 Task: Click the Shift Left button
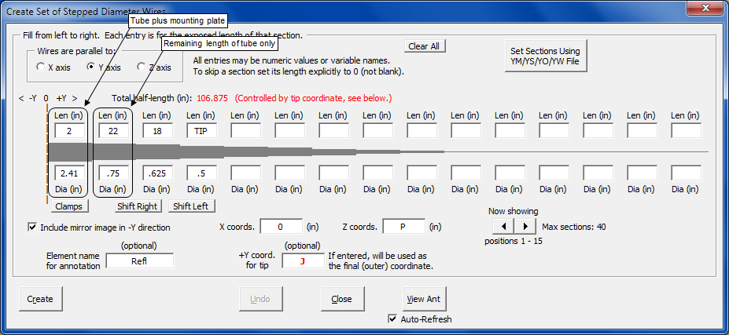coord(191,206)
